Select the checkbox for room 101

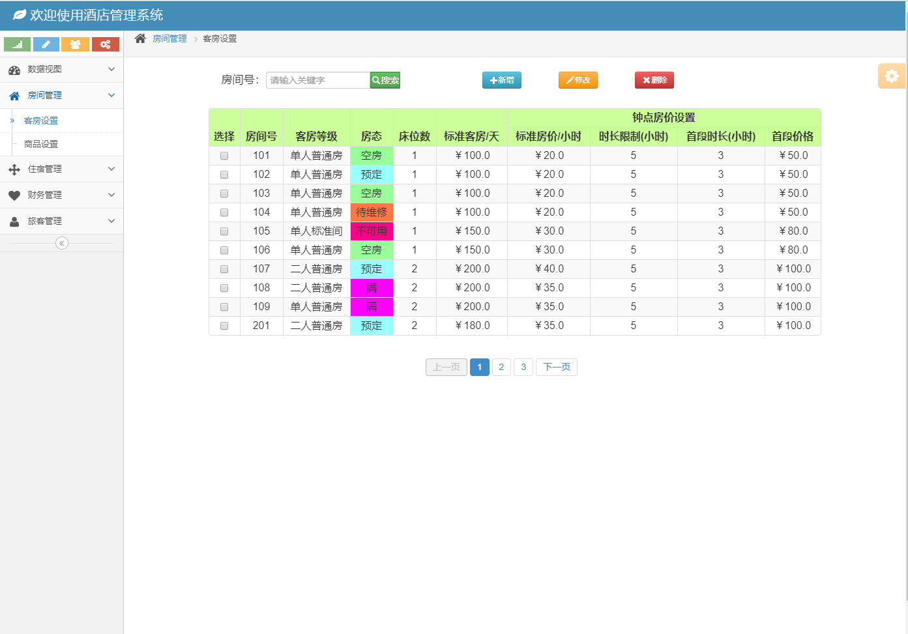click(x=224, y=156)
